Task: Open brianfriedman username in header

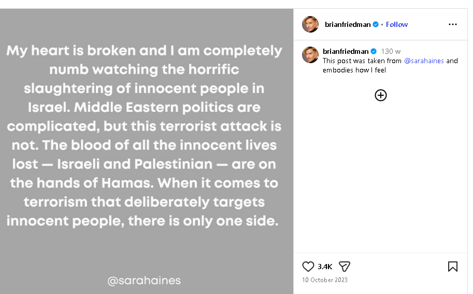Action: pyautogui.click(x=348, y=24)
